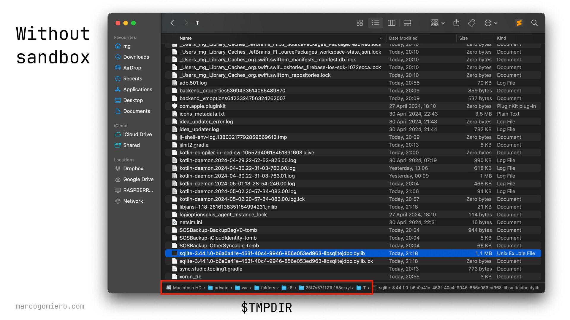
Task: Select backend_properties5369433514055489870 file
Action: 353,91
